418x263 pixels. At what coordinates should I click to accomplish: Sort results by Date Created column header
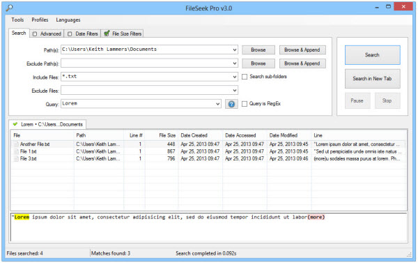pos(200,135)
